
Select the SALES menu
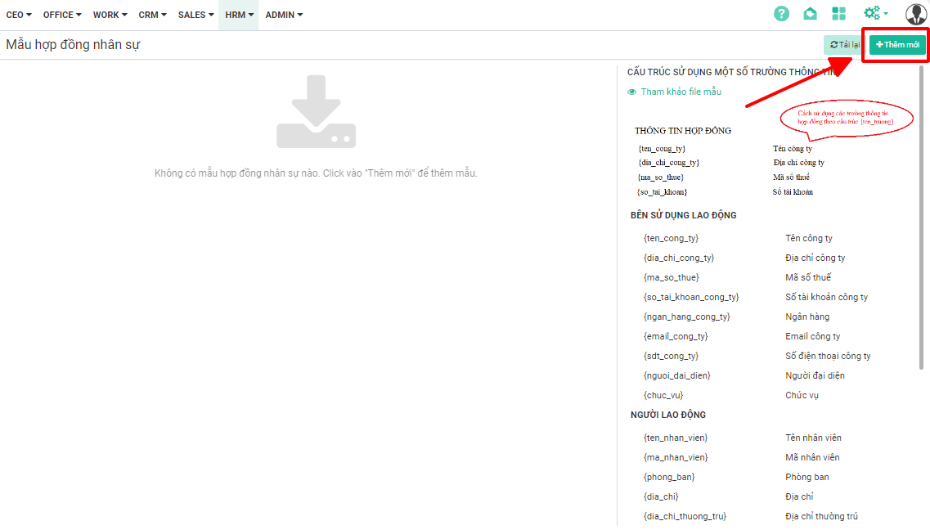tap(195, 15)
